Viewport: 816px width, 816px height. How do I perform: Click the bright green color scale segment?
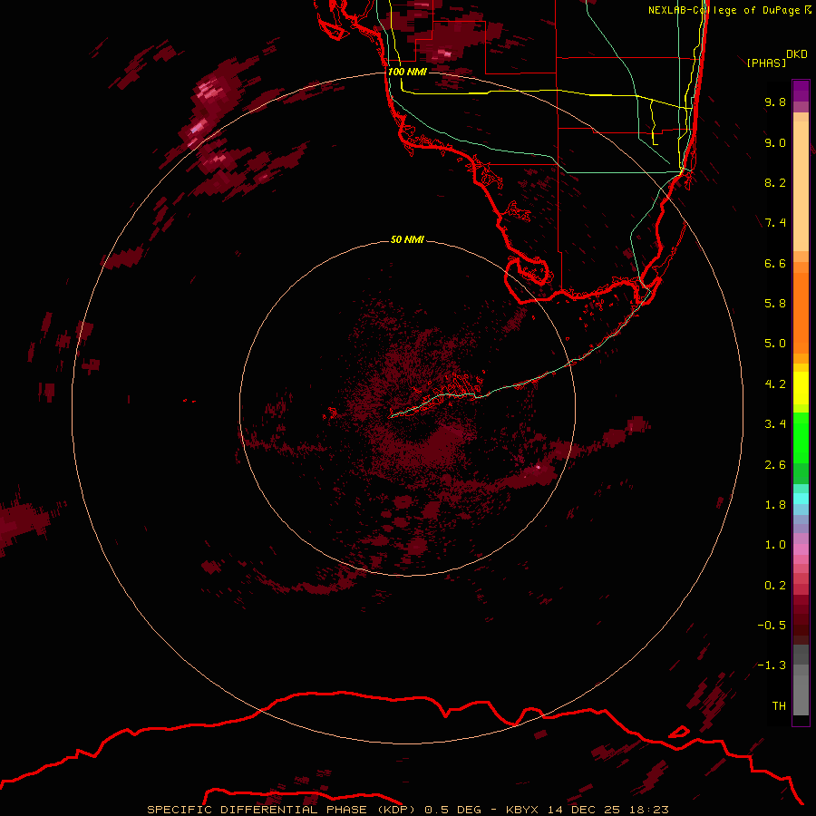pyautogui.click(x=801, y=438)
